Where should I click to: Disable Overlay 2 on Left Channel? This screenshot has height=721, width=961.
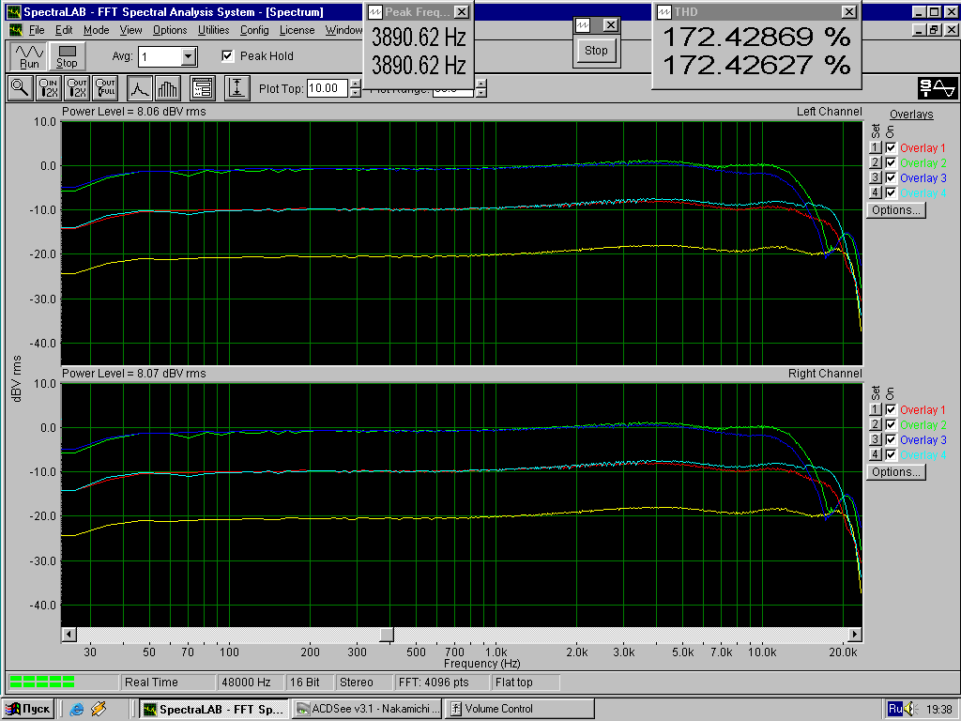tap(892, 162)
